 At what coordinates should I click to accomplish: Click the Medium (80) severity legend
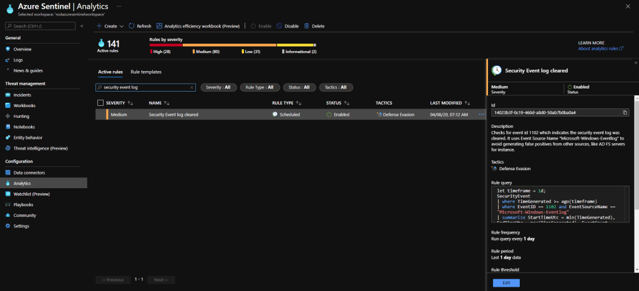coord(206,52)
